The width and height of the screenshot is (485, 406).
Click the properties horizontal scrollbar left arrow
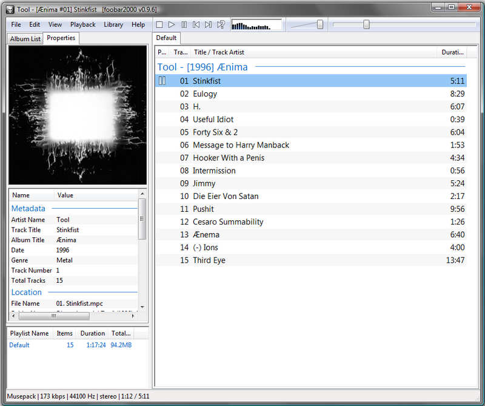coord(13,316)
